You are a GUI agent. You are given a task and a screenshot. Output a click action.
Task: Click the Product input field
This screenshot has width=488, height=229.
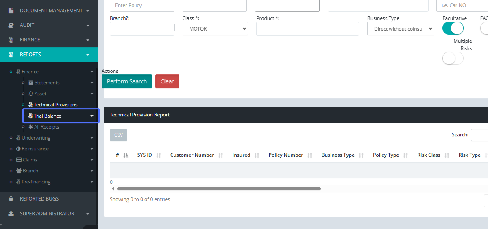[307, 29]
